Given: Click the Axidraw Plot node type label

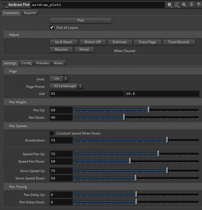Looking at the screenshot, I should point(19,5).
